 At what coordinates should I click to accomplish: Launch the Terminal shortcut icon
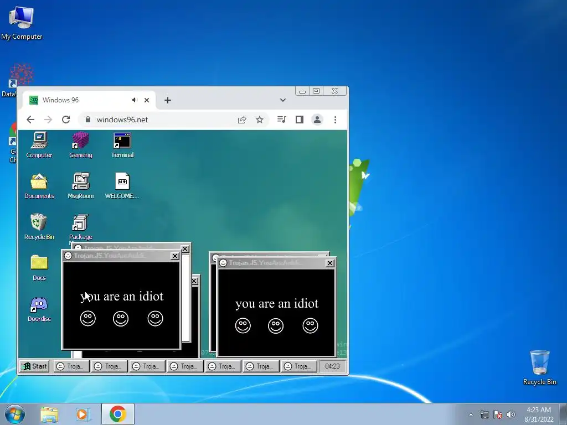(x=122, y=145)
